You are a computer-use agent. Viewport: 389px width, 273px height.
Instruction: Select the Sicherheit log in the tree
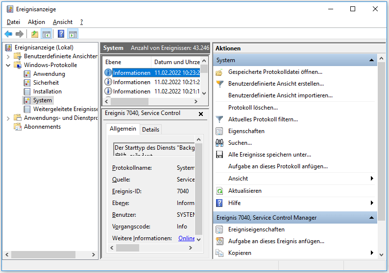click(46, 83)
